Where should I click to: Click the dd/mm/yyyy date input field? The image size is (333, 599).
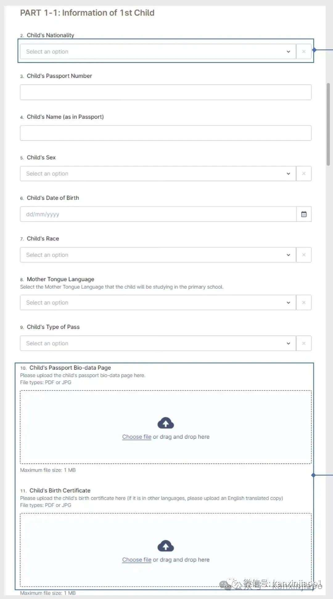pyautogui.click(x=158, y=214)
